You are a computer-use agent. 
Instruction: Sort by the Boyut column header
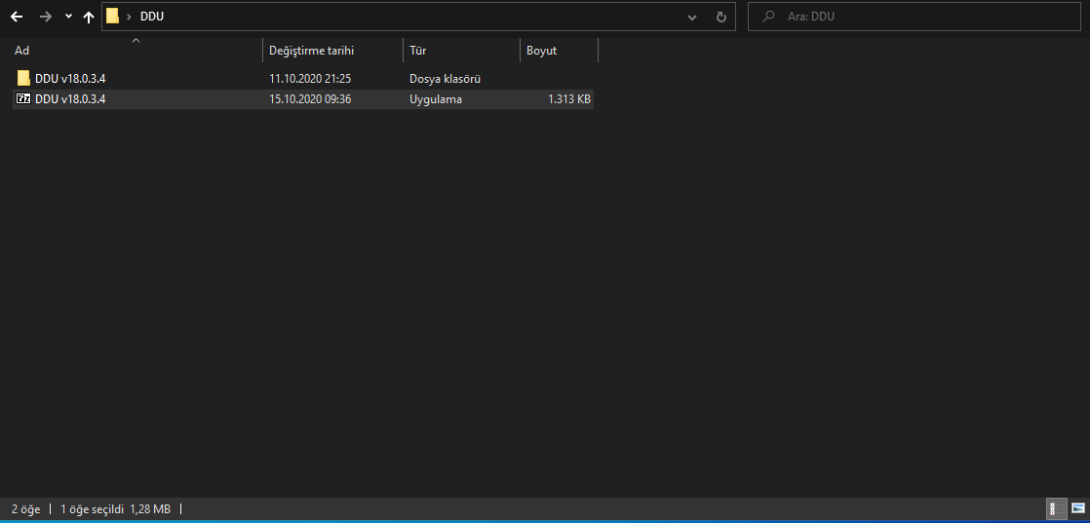541,51
